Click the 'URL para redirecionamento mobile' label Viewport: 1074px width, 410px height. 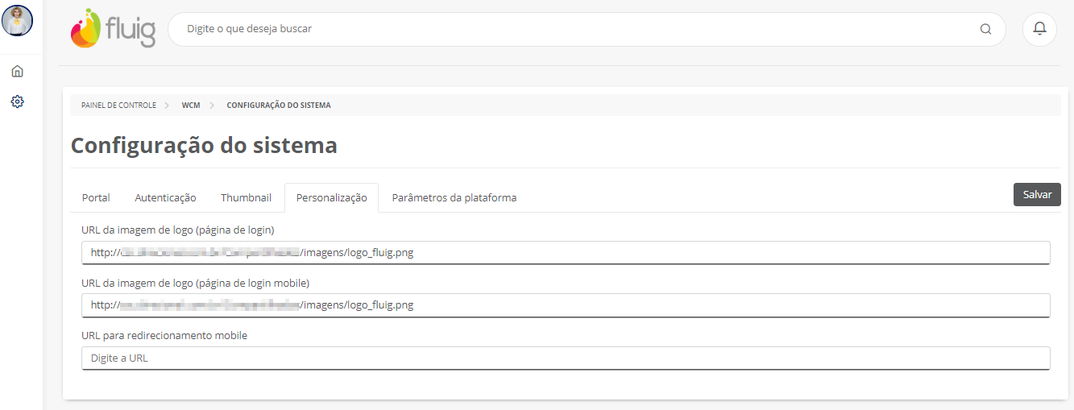click(164, 335)
